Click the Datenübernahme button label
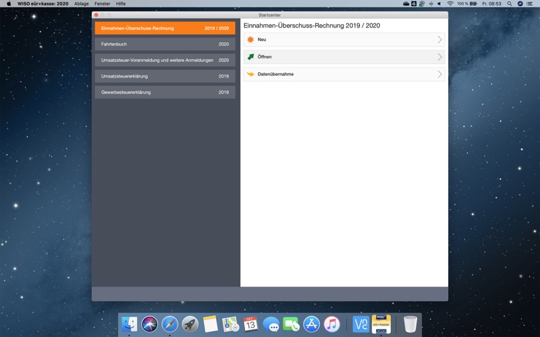540x337 pixels. (x=275, y=74)
